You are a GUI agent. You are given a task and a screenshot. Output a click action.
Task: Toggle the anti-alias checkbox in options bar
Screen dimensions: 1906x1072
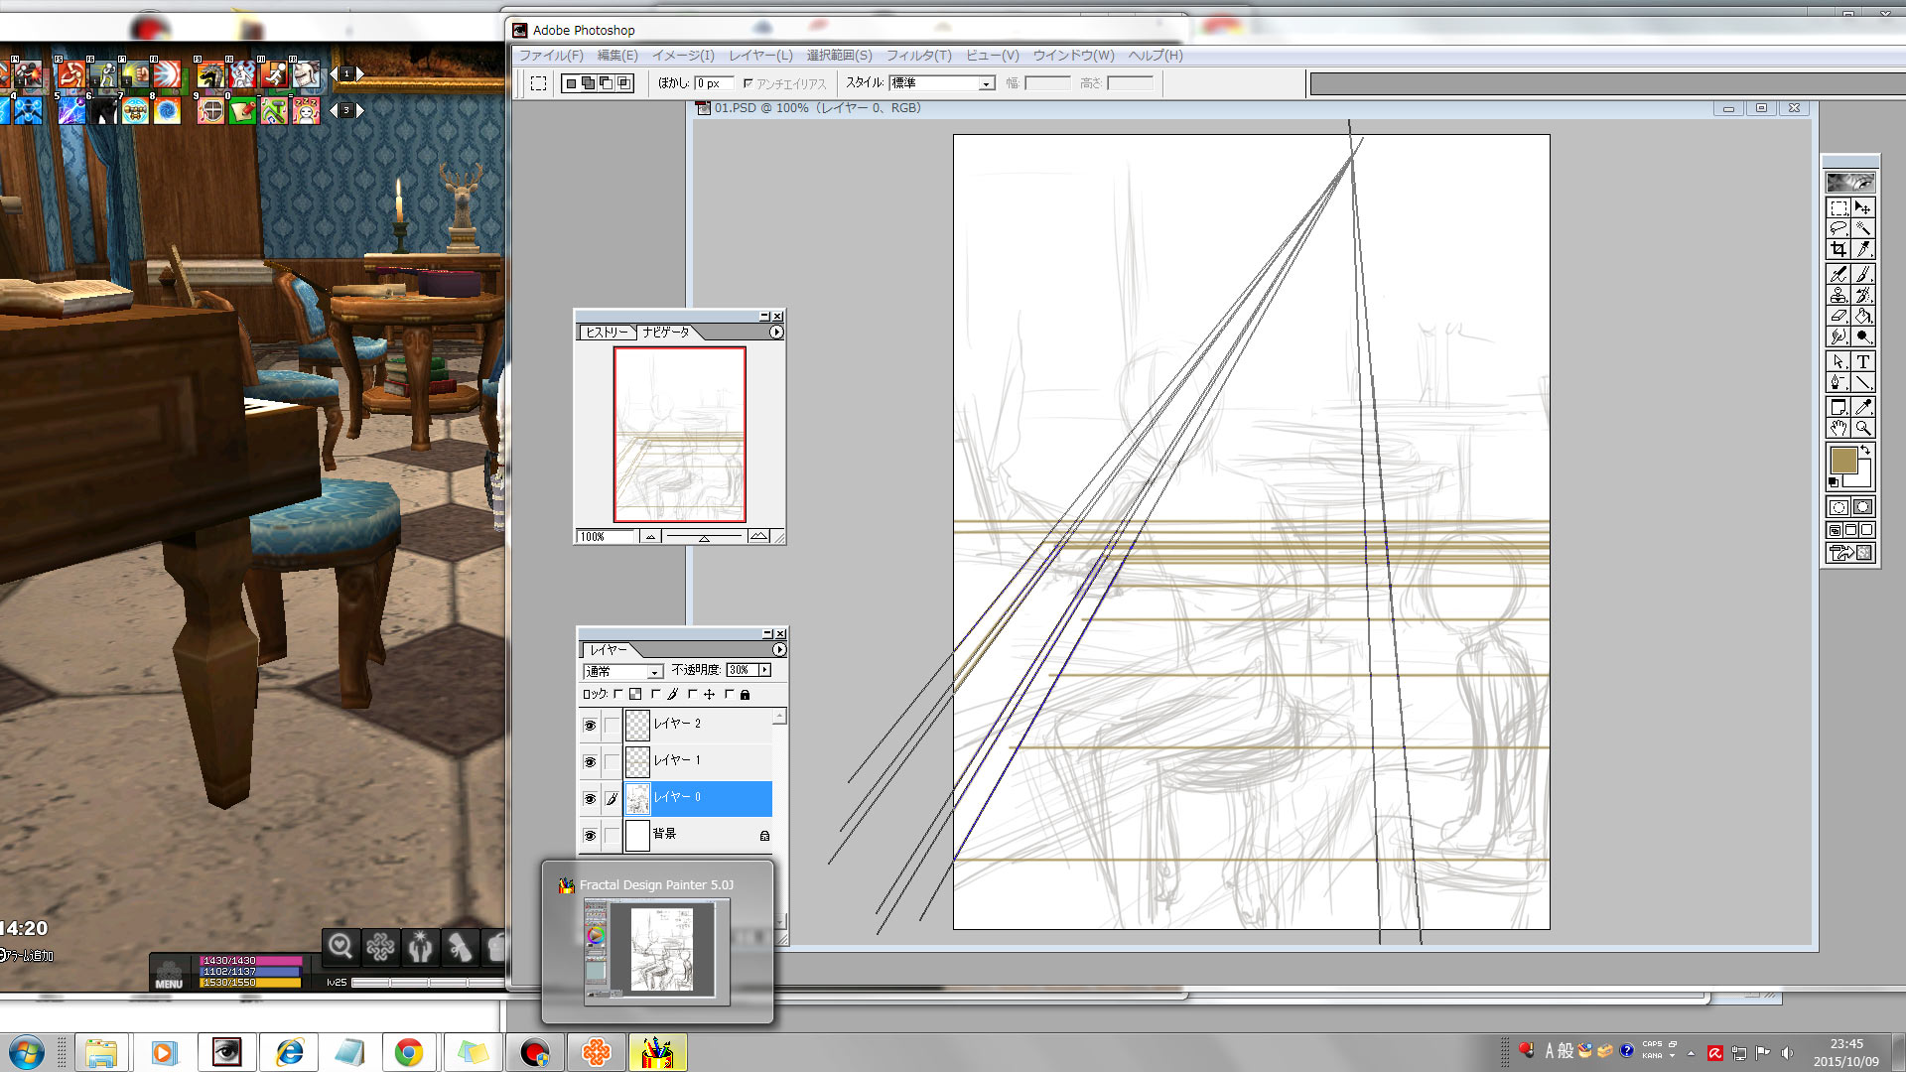pos(749,83)
